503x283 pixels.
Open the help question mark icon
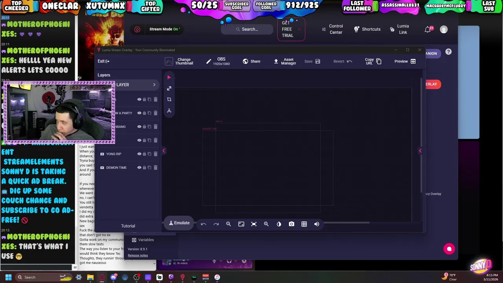[448, 52]
